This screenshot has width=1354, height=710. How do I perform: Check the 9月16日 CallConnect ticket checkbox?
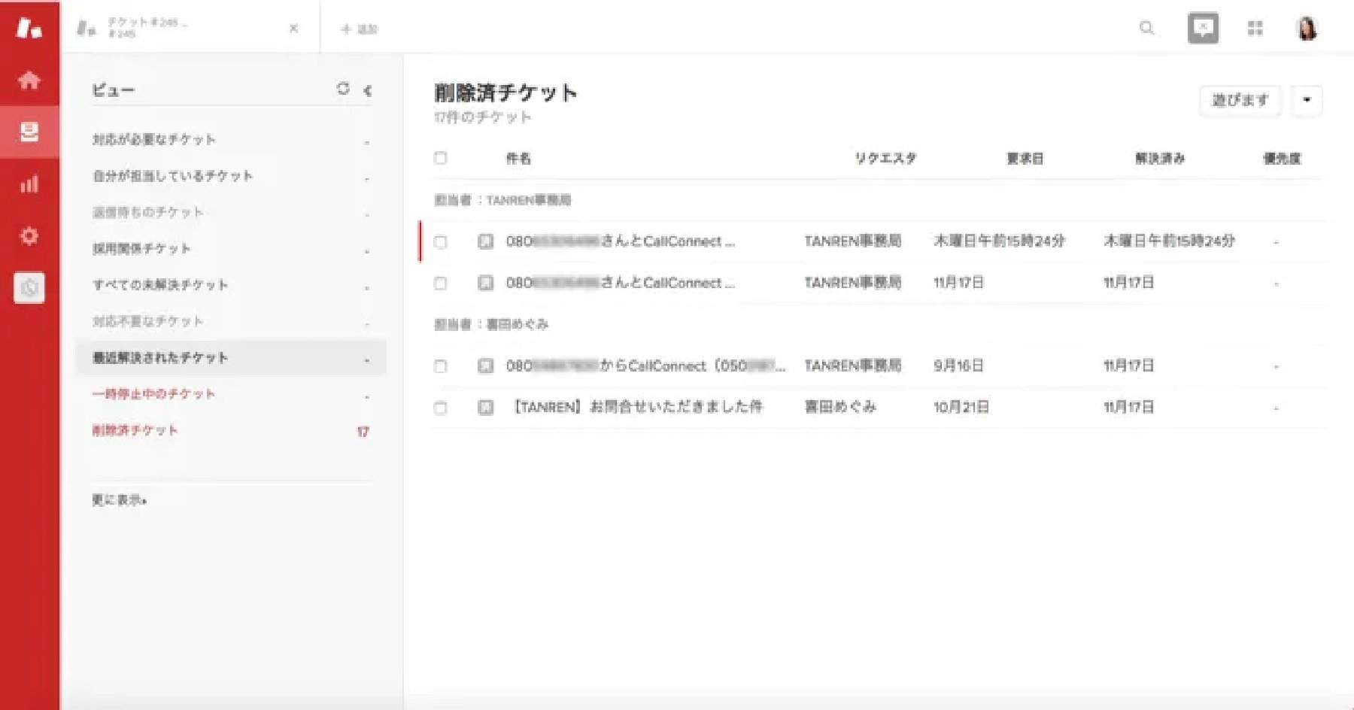(441, 366)
